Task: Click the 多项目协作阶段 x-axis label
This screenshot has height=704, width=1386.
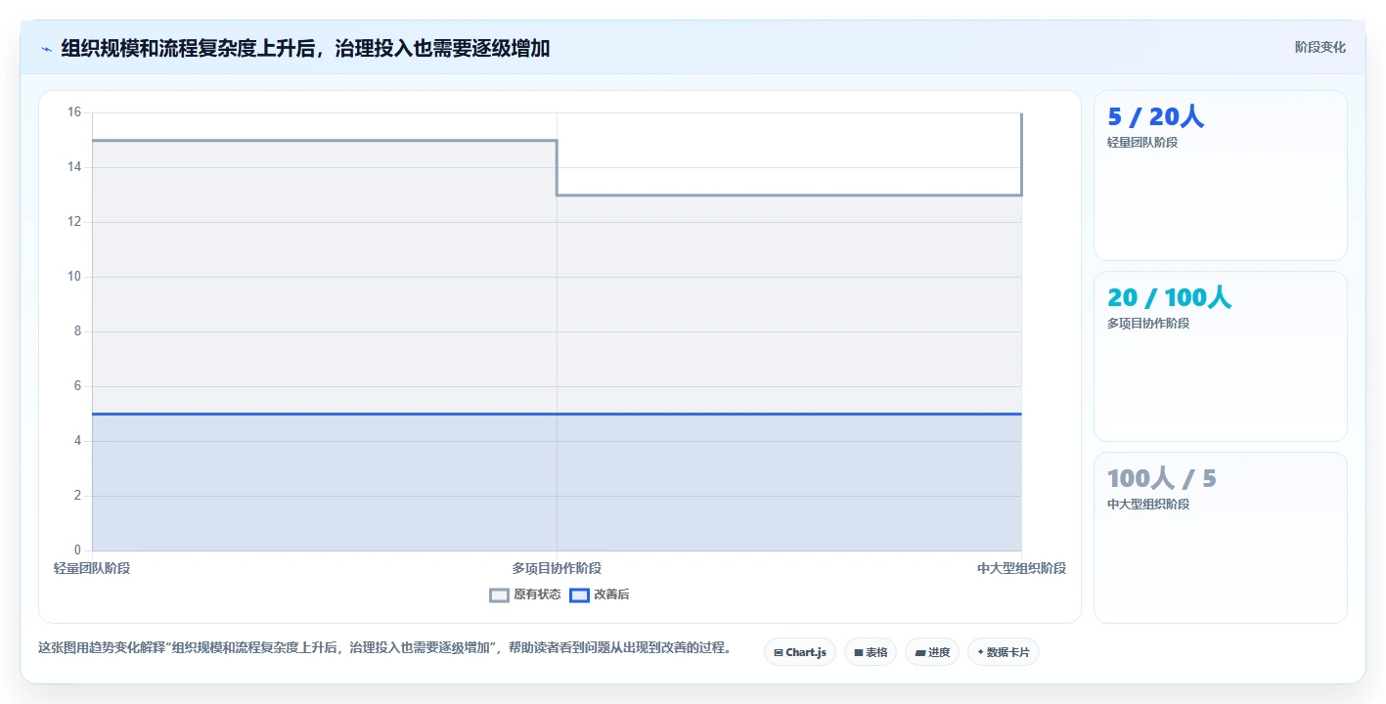Action: [x=557, y=568]
